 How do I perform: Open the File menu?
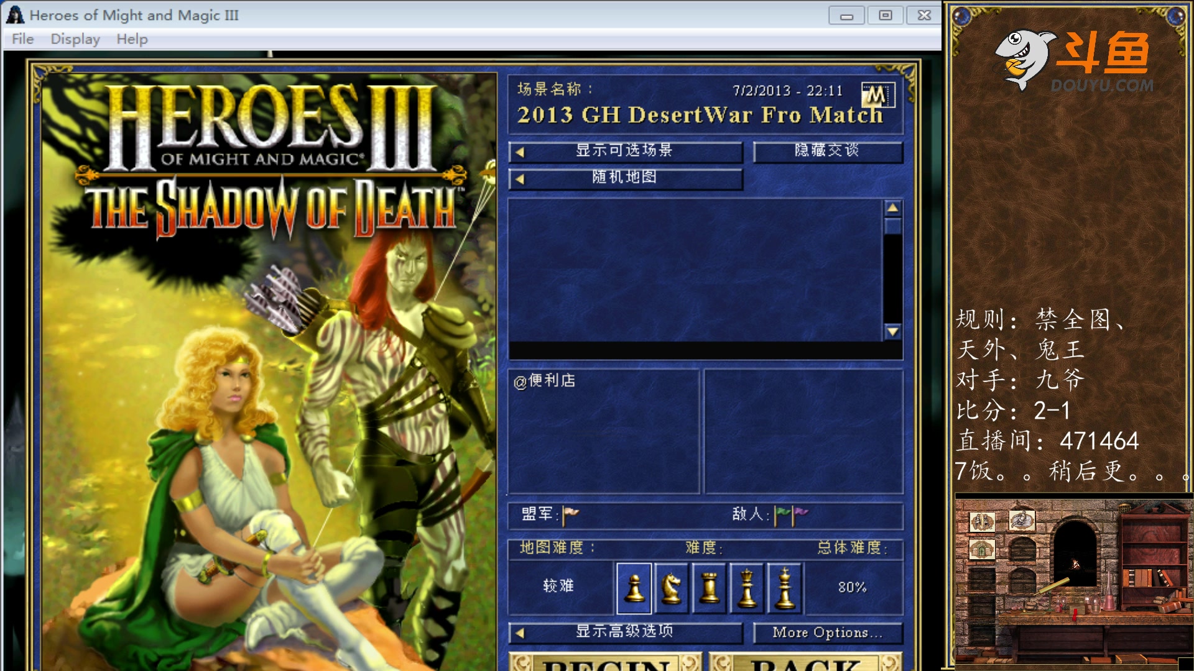[22, 39]
